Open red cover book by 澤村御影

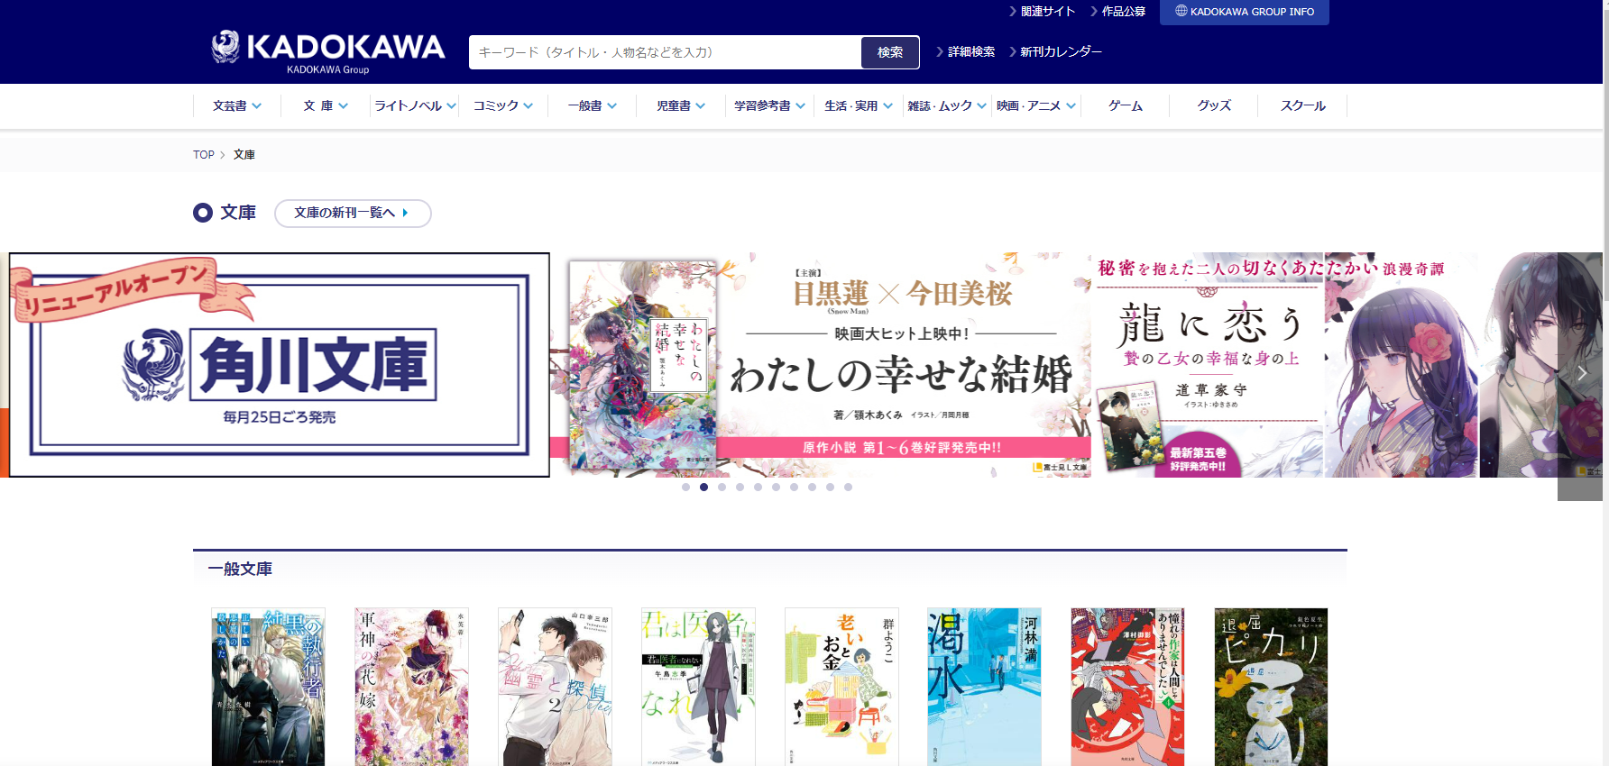point(1127,687)
